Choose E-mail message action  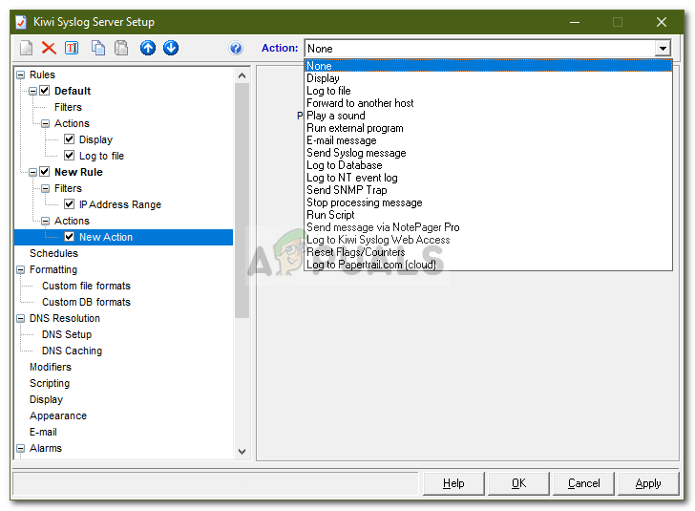pyautogui.click(x=488, y=140)
